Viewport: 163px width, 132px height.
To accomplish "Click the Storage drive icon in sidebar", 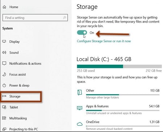I will [4, 96].
